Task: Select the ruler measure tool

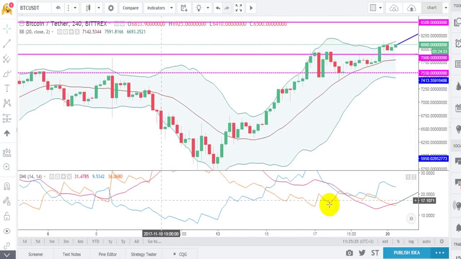Action: point(7,152)
